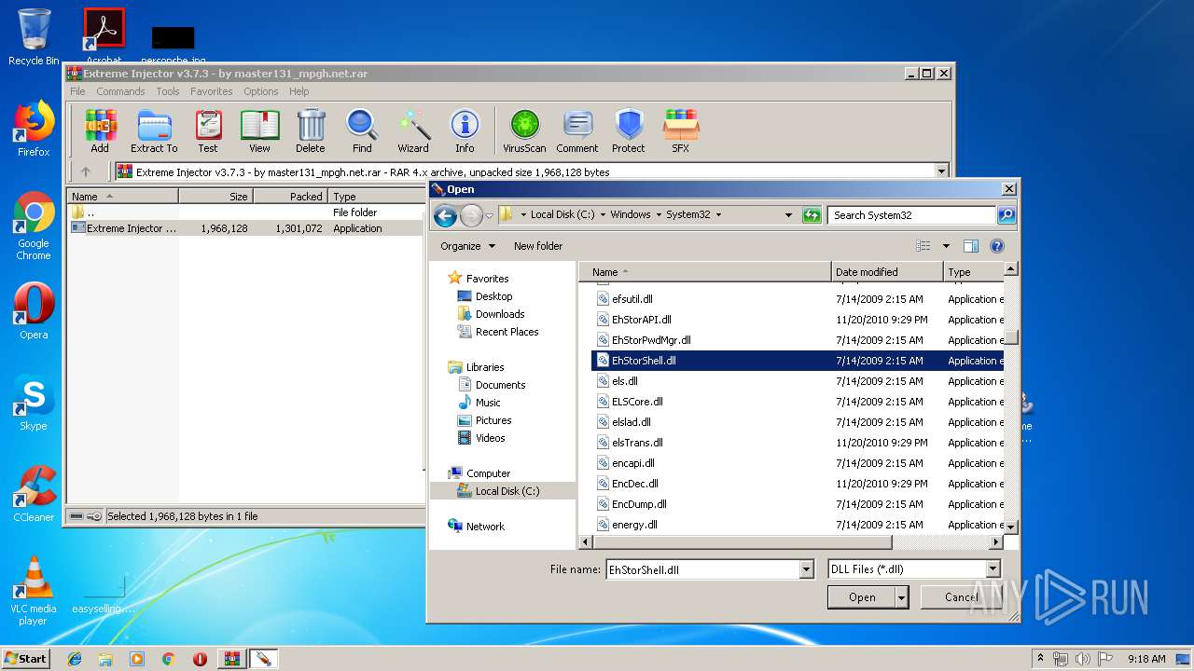Open Skype desktop shortcut
The width and height of the screenshot is (1194, 671).
[x=34, y=403]
